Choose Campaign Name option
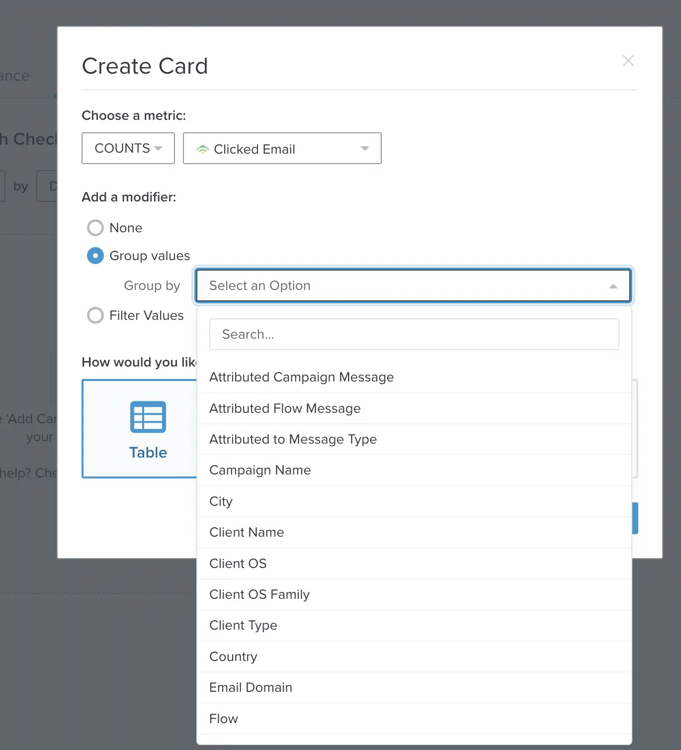Image resolution: width=681 pixels, height=750 pixels. (x=414, y=470)
